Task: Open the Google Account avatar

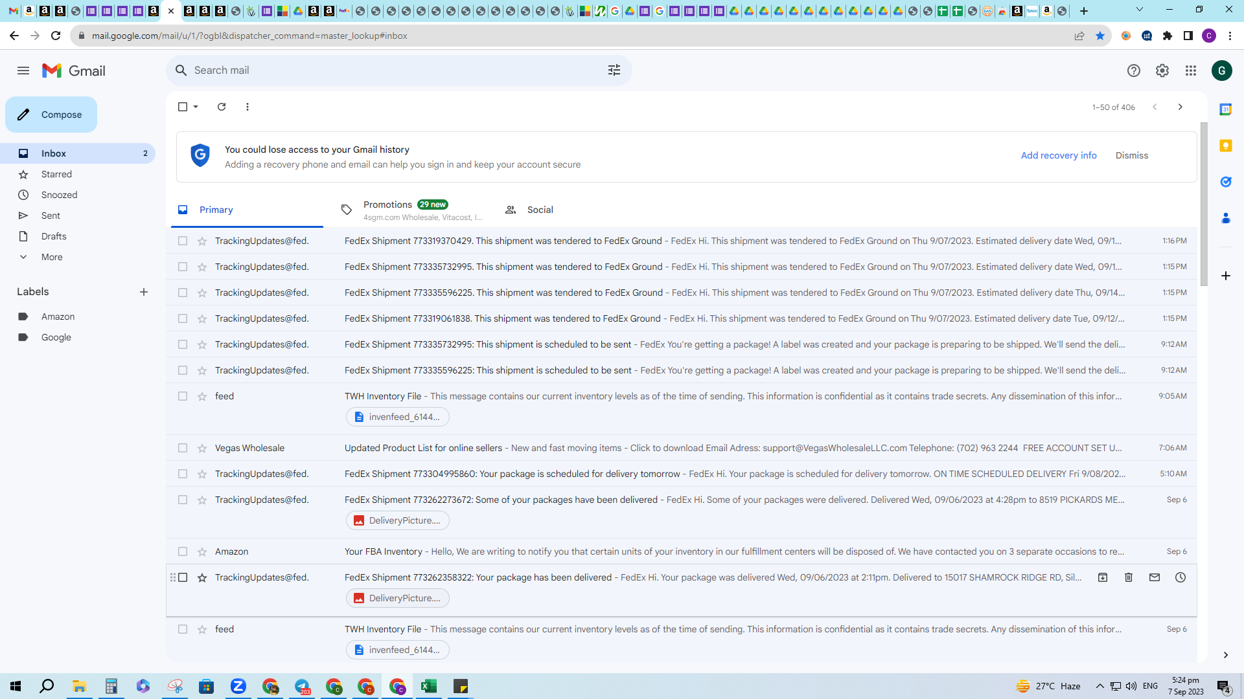Action: [x=1222, y=71]
